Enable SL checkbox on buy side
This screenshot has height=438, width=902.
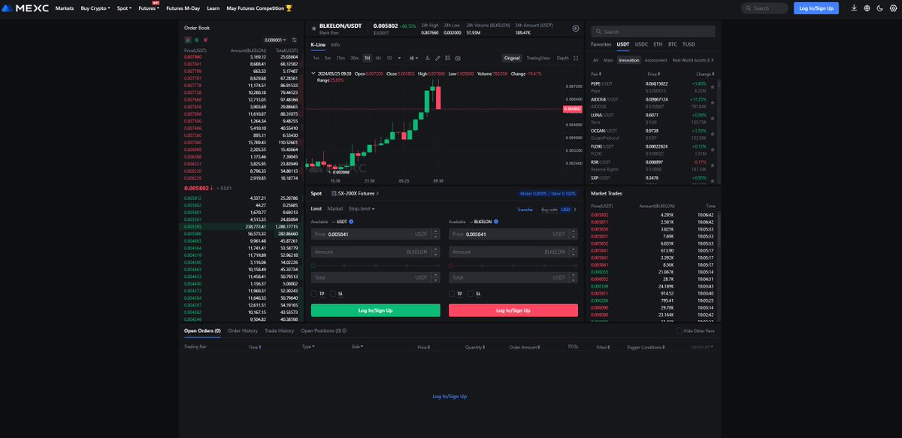333,293
